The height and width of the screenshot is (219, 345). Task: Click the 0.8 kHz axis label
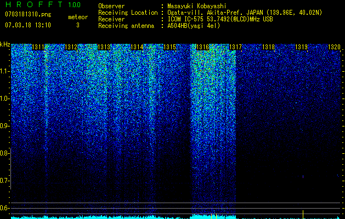[x=4, y=153]
